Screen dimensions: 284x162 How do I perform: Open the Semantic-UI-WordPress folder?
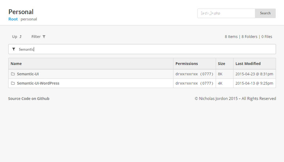click(x=38, y=83)
